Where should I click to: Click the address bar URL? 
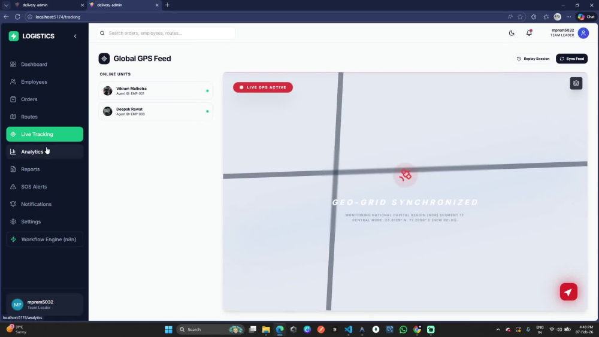[x=58, y=17]
